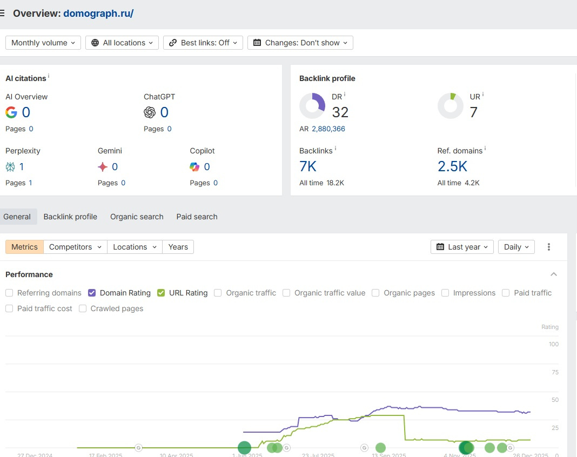Click the 2.5K referring domains link
The image size is (577, 457).
(452, 166)
